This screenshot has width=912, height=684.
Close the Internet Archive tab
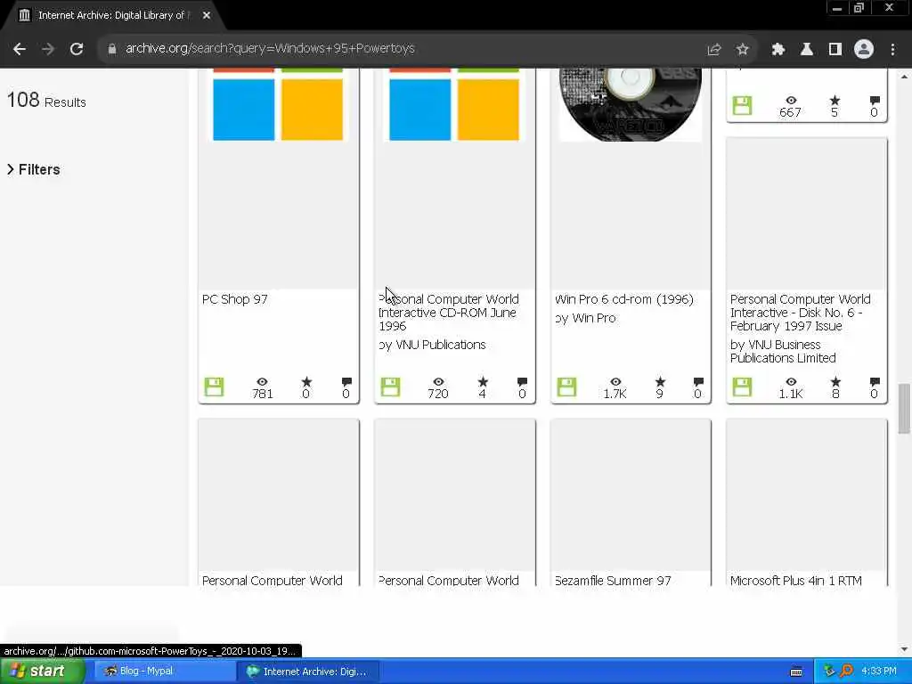tap(207, 16)
